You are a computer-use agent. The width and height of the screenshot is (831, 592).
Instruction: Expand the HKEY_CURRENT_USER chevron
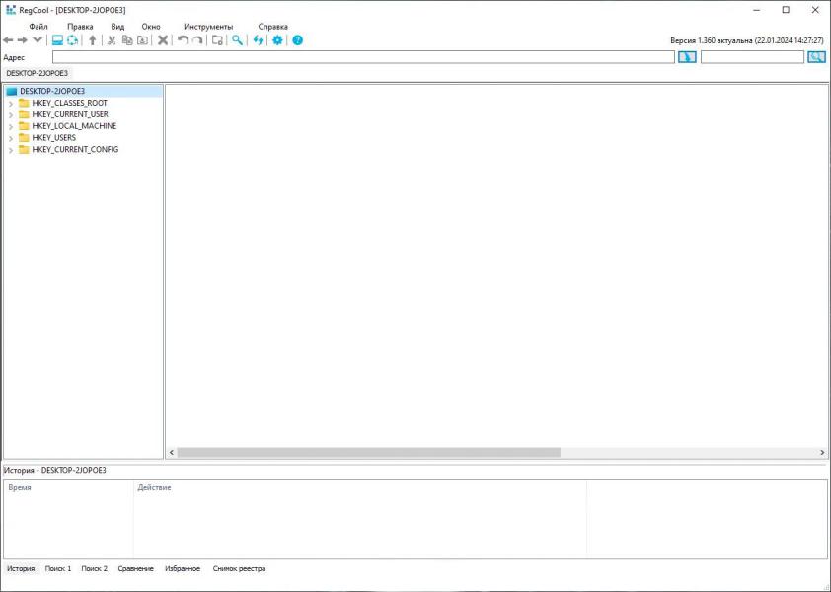tap(11, 115)
